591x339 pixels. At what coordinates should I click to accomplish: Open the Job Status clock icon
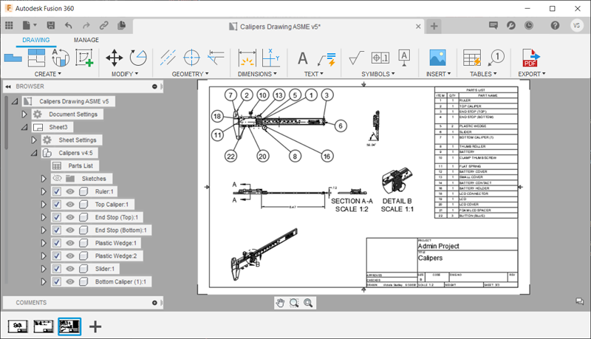coord(529,25)
